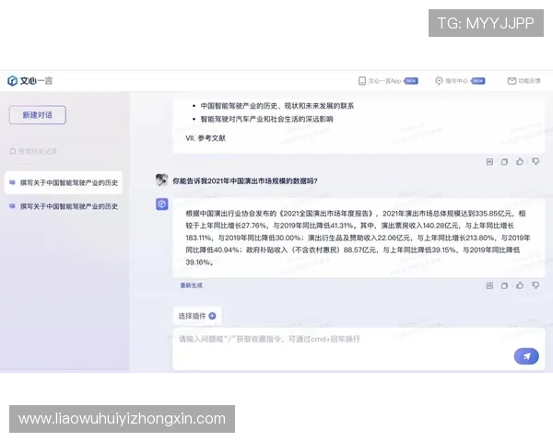The width and height of the screenshot is (553, 442).
Task: Open the 选择插件 plugin selector
Action: [197, 316]
